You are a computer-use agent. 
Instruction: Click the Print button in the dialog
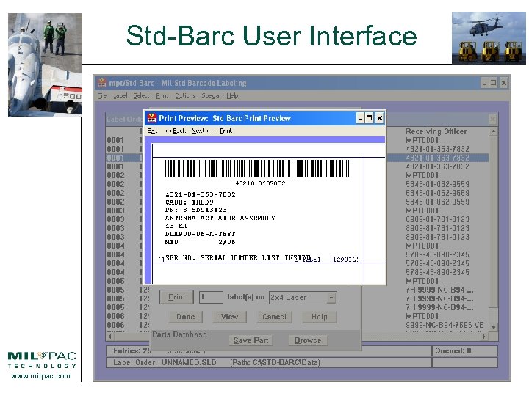[x=177, y=297]
